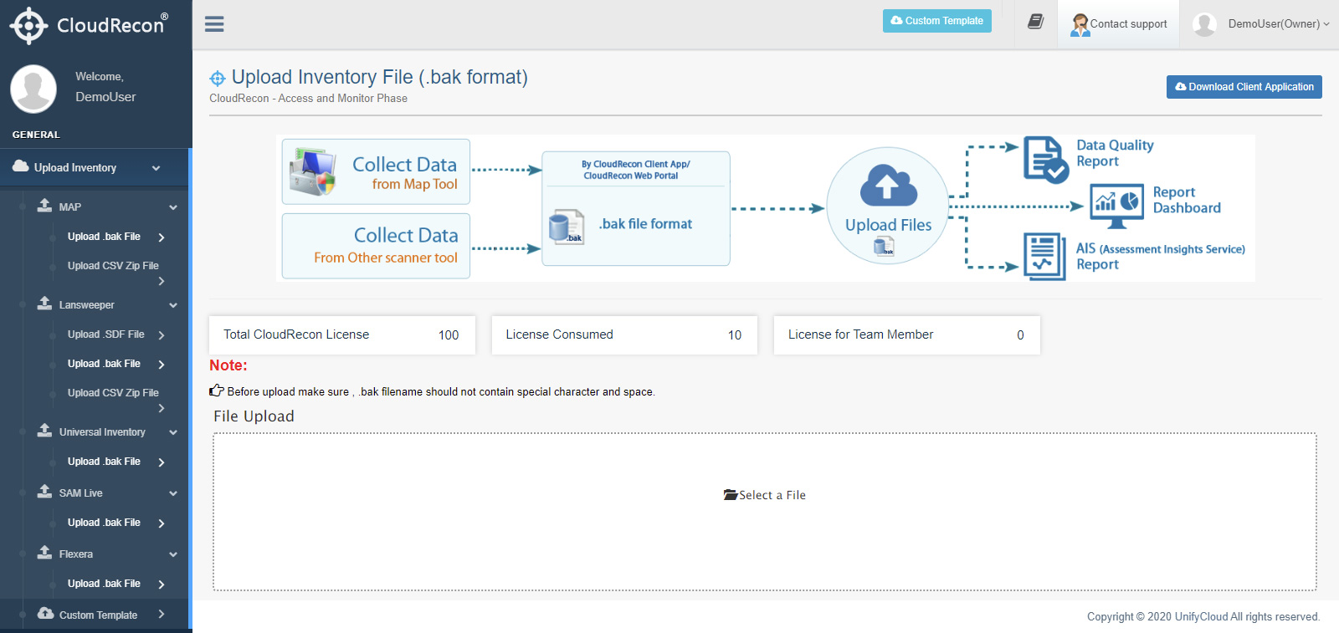Click the Lansweeper upload icon

[45, 303]
